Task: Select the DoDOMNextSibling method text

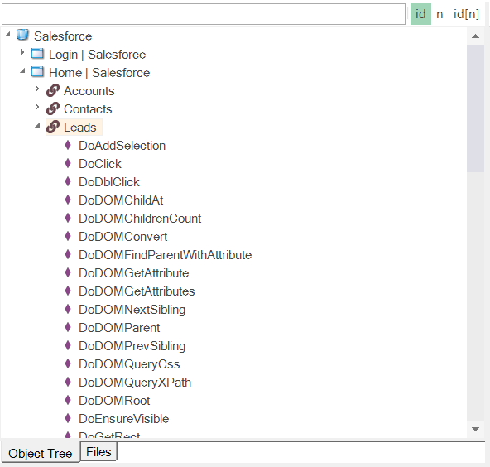Action: (132, 310)
